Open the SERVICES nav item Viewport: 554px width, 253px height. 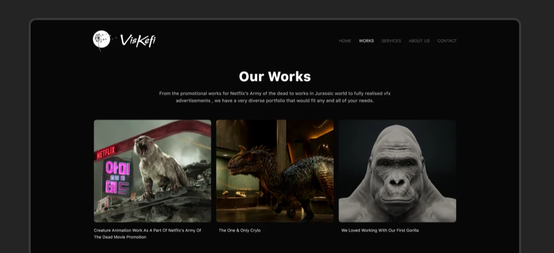tap(391, 41)
